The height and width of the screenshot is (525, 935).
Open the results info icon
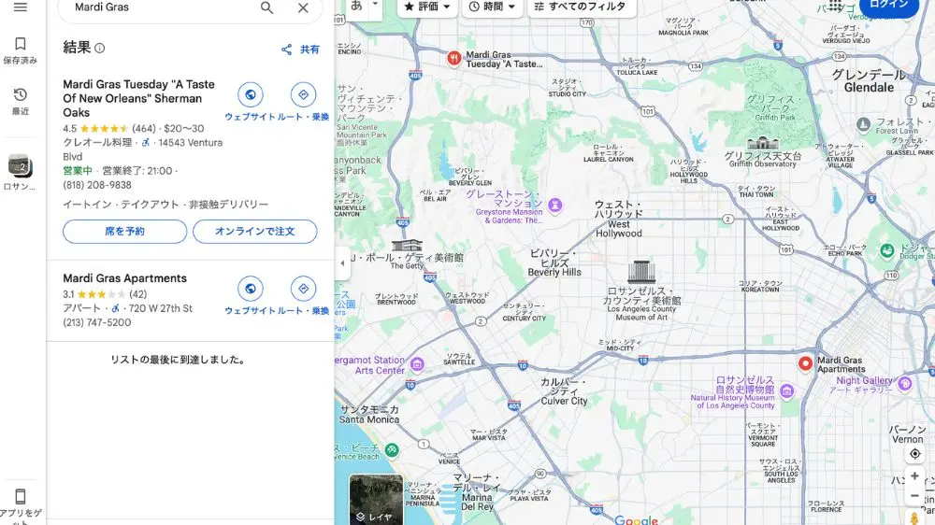coord(100,49)
